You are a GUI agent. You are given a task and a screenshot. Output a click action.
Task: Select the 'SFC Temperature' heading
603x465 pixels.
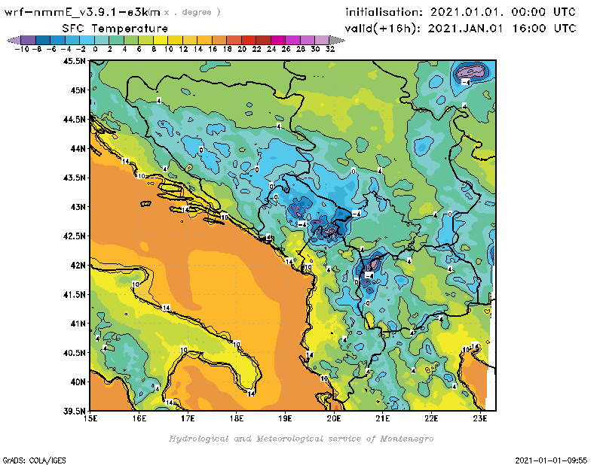pos(115,29)
